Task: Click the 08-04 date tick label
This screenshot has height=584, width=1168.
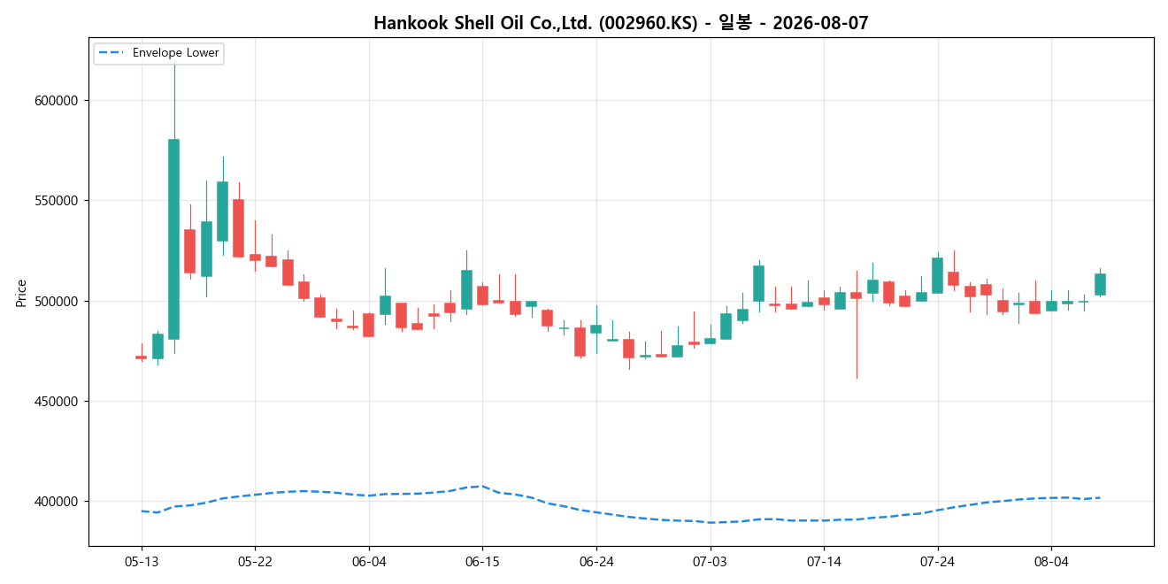Action: pos(1051,562)
